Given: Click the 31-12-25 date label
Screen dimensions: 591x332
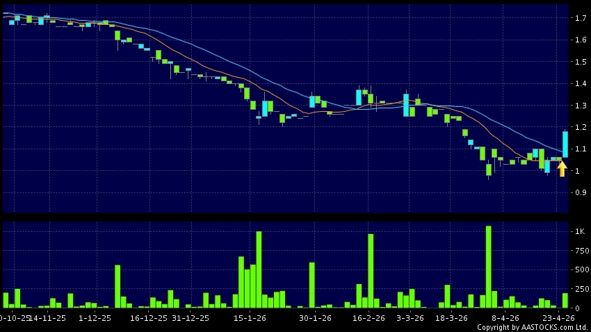Looking at the screenshot, I should tap(191, 317).
